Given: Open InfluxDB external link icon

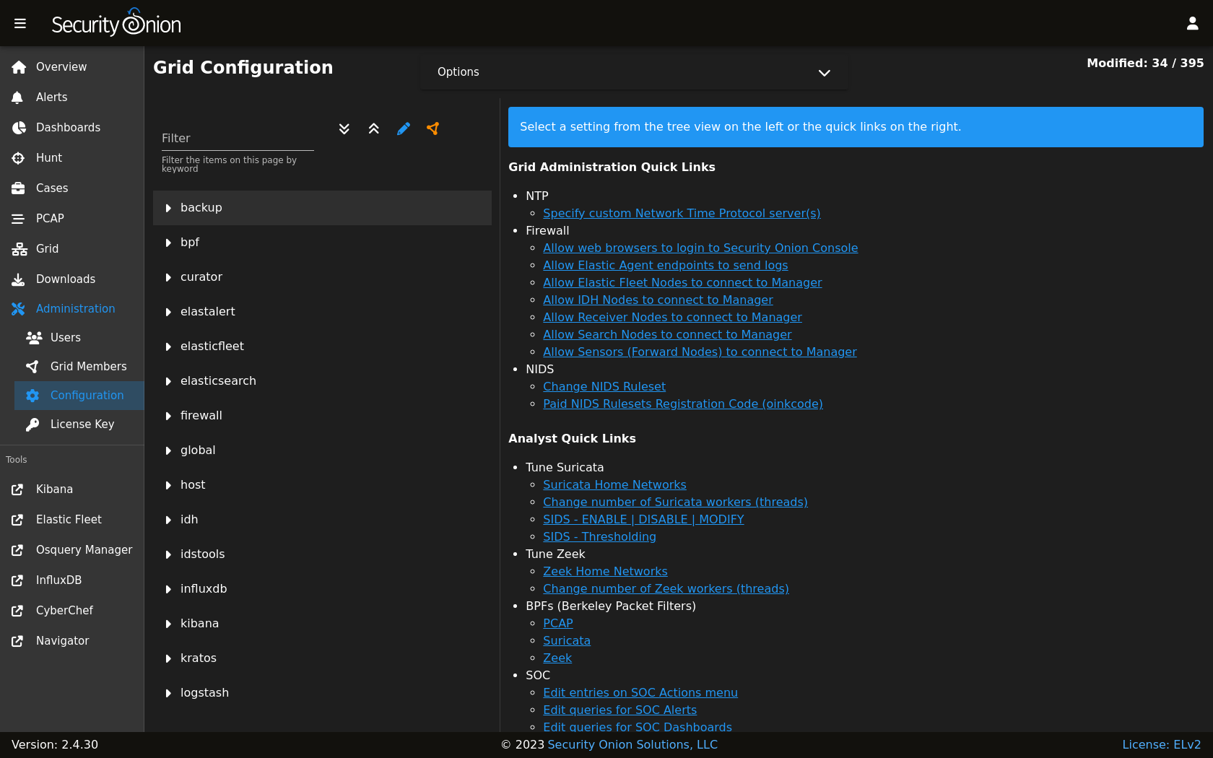Looking at the screenshot, I should click(18, 580).
